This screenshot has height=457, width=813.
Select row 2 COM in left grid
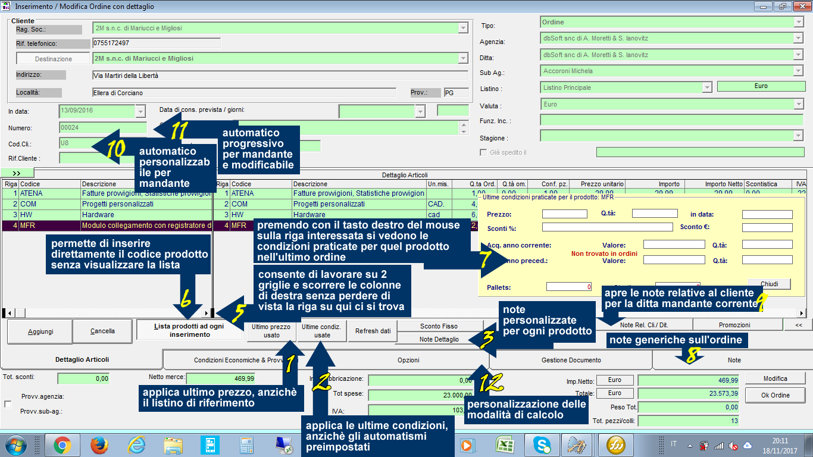coord(107,204)
